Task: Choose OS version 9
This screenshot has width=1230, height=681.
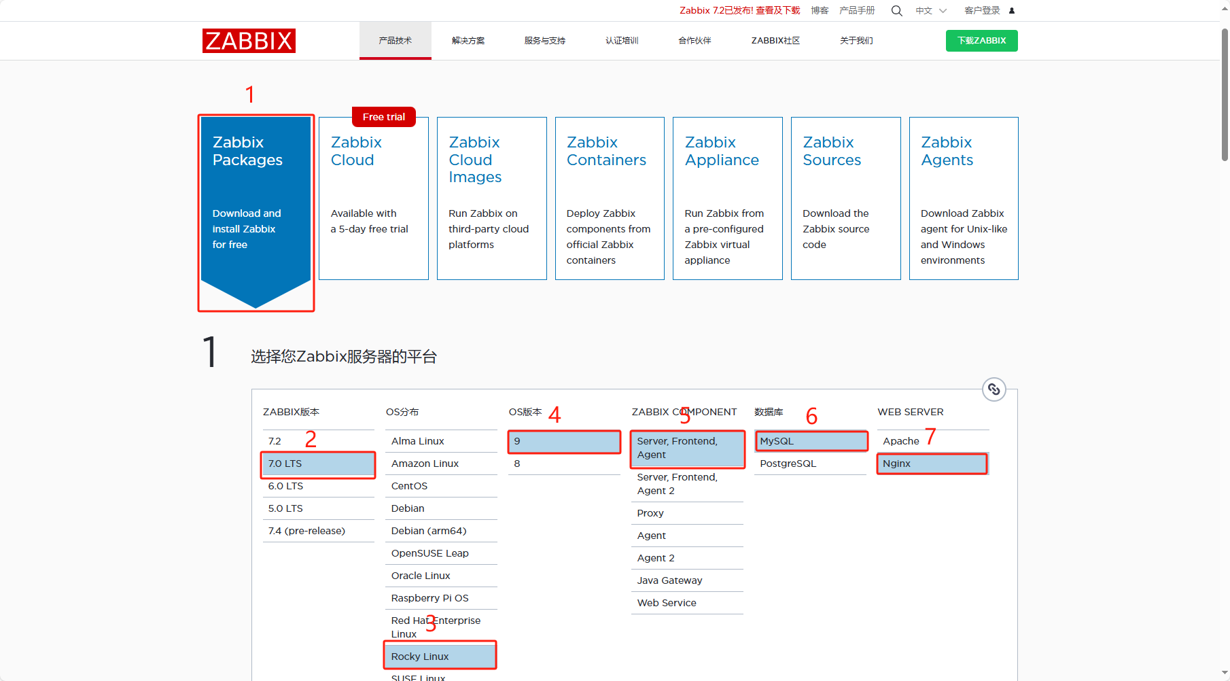Action: click(x=565, y=441)
